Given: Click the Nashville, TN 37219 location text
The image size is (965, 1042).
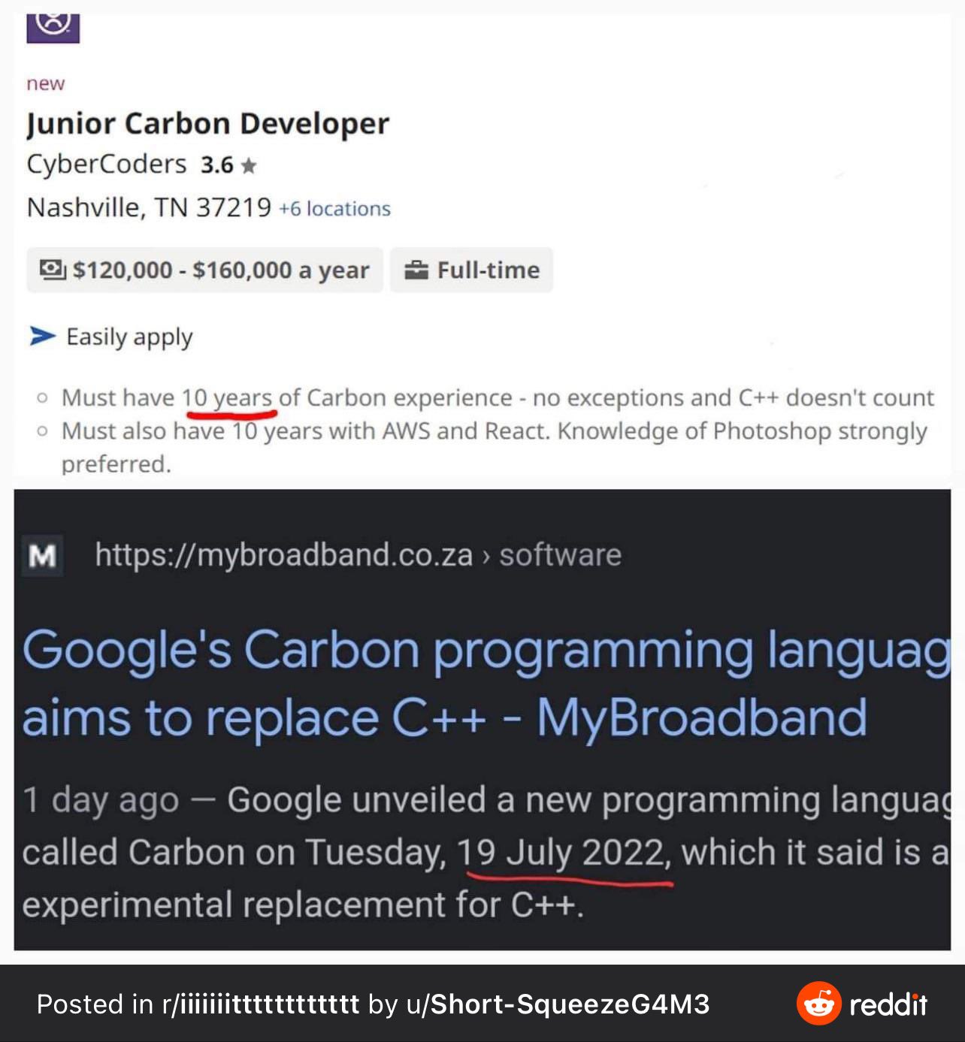Looking at the screenshot, I should click(x=149, y=207).
